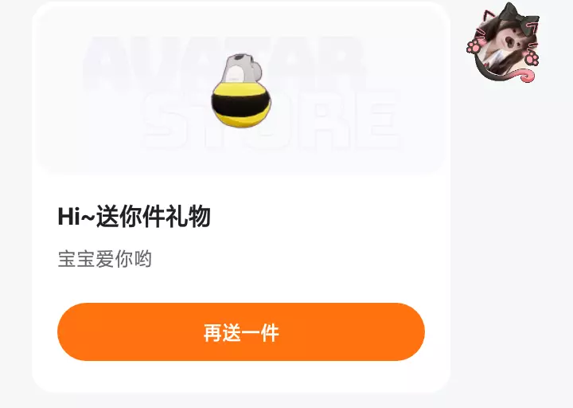The width and height of the screenshot is (573, 408).
Task: Click the Hi~送你件礼物 title text
Action: [x=134, y=216]
